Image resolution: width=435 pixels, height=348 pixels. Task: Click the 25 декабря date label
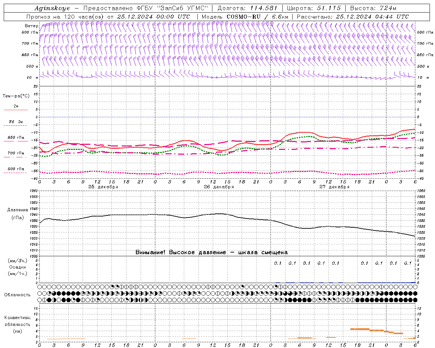pyautogui.click(x=103, y=187)
